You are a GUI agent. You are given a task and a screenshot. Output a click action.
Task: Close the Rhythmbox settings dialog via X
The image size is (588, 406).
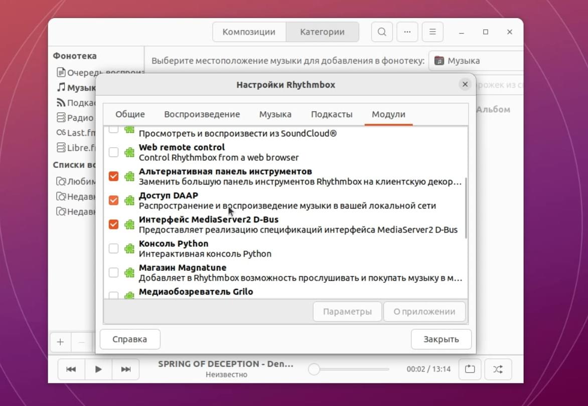[465, 84]
